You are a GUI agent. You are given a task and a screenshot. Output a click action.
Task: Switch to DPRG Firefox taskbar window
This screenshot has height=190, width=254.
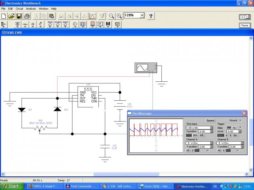[44, 186]
